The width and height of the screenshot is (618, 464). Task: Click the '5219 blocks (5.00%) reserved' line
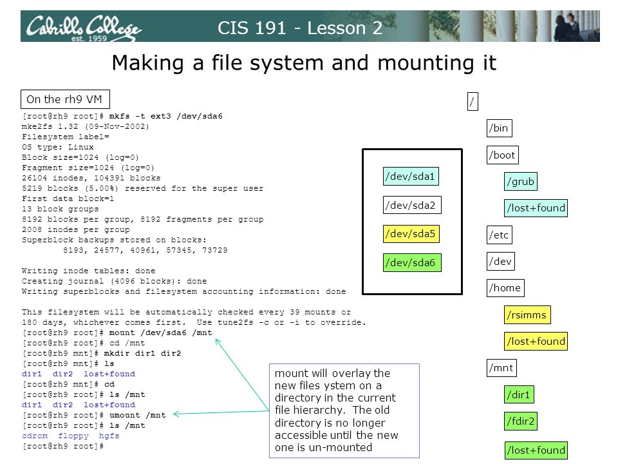point(142,188)
